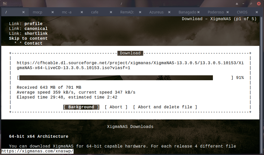
Task: Close the cafe tab
Action: [x=111, y=12]
